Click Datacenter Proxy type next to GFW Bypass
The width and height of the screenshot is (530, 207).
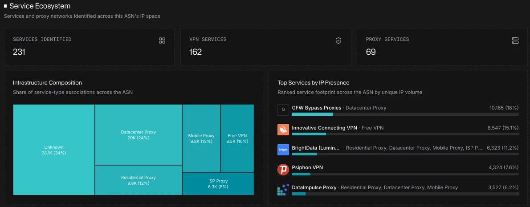click(366, 108)
